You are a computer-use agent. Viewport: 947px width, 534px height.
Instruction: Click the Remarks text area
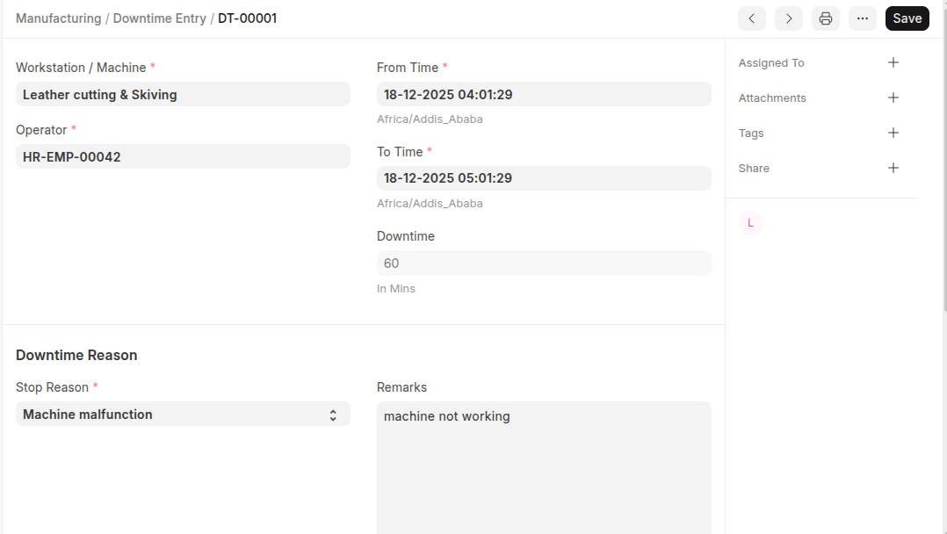click(544, 465)
